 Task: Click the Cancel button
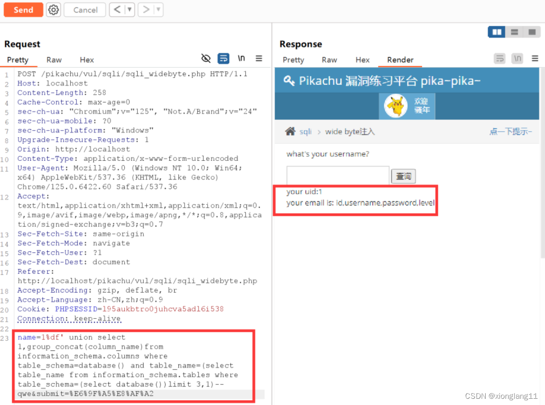[x=85, y=10]
